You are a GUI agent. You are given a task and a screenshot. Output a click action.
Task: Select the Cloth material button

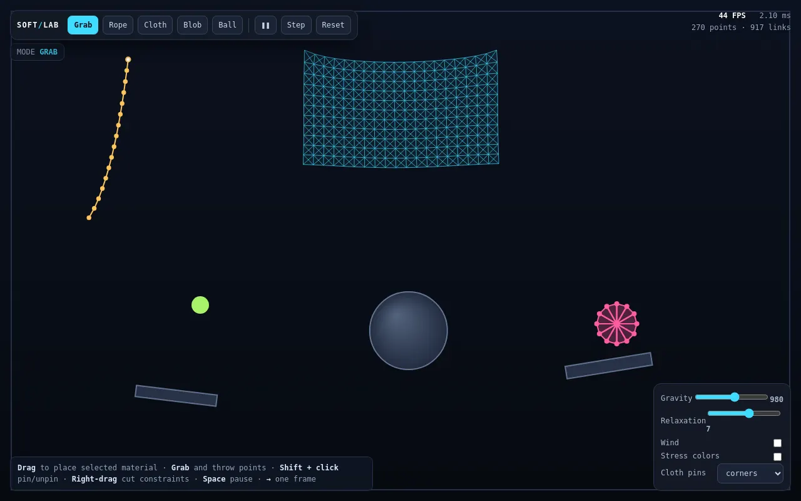pos(155,25)
